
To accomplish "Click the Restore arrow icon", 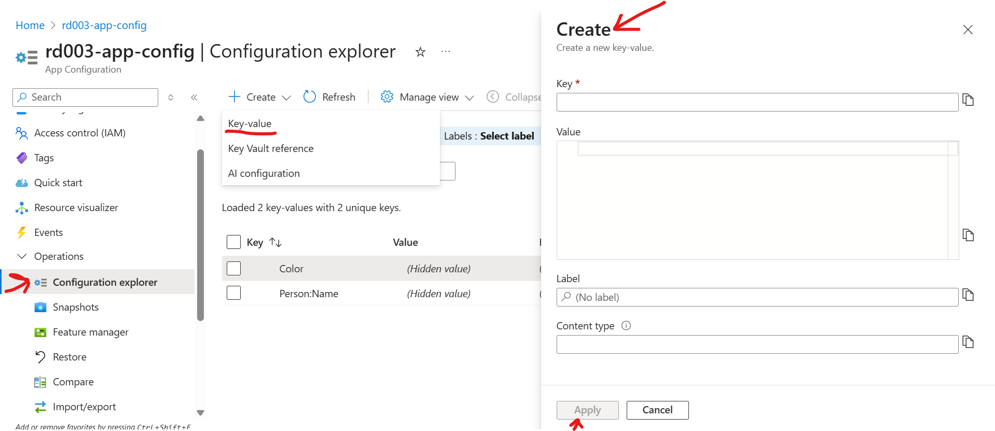I will 40,357.
